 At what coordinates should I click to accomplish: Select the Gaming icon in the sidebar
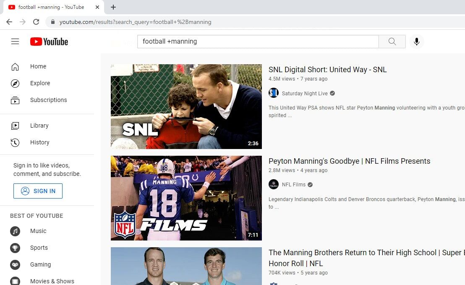coord(15,264)
